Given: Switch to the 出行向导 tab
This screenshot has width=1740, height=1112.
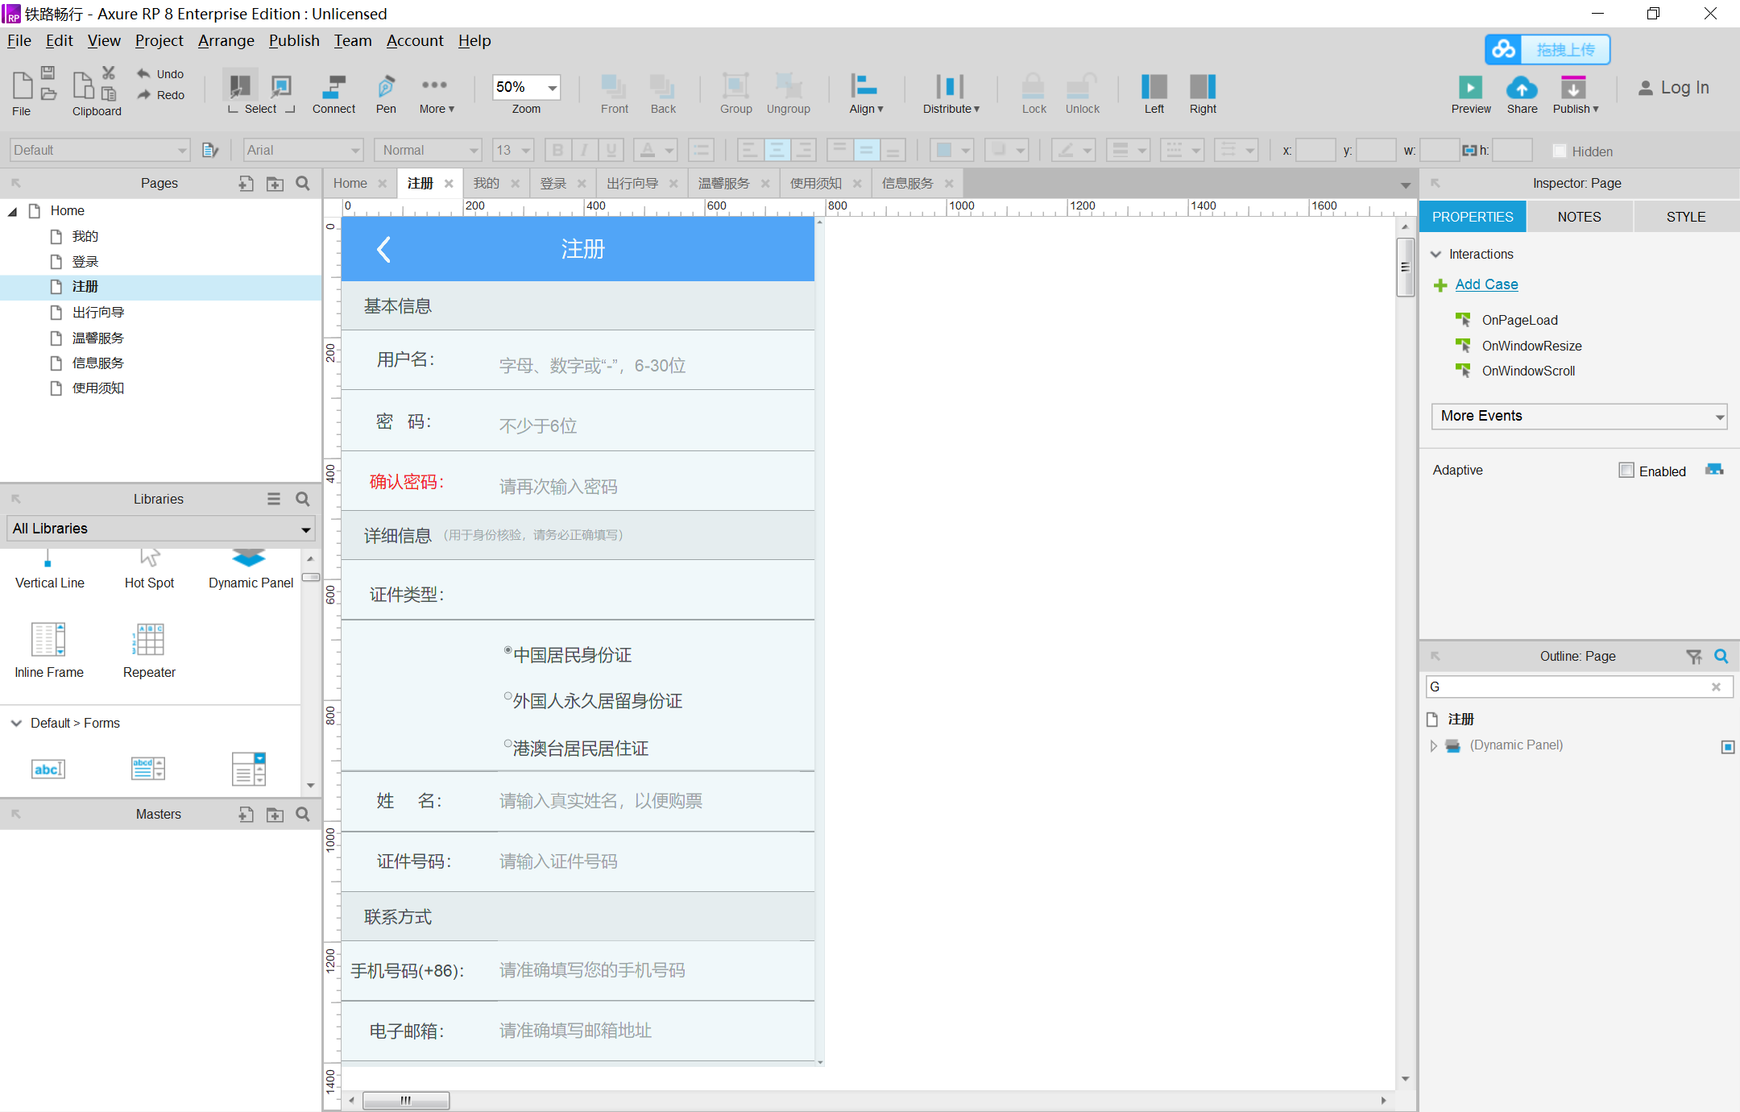Looking at the screenshot, I should [x=632, y=184].
